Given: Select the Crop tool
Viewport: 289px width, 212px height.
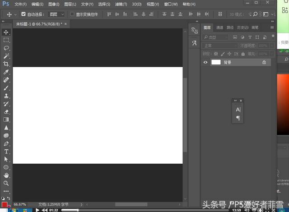Looking at the screenshot, I should click(6, 64).
